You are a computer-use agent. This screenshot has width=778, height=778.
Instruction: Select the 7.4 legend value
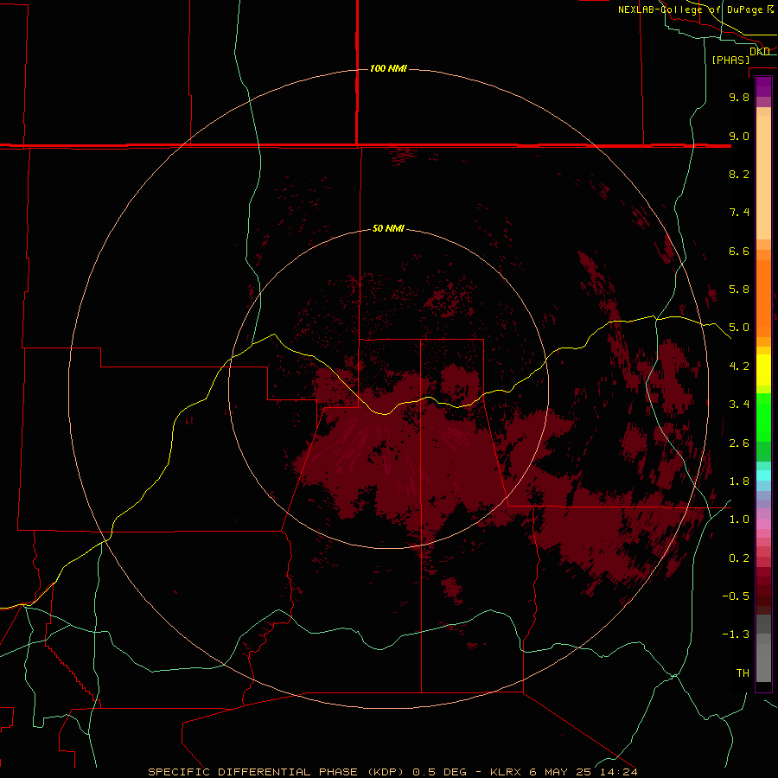739,213
